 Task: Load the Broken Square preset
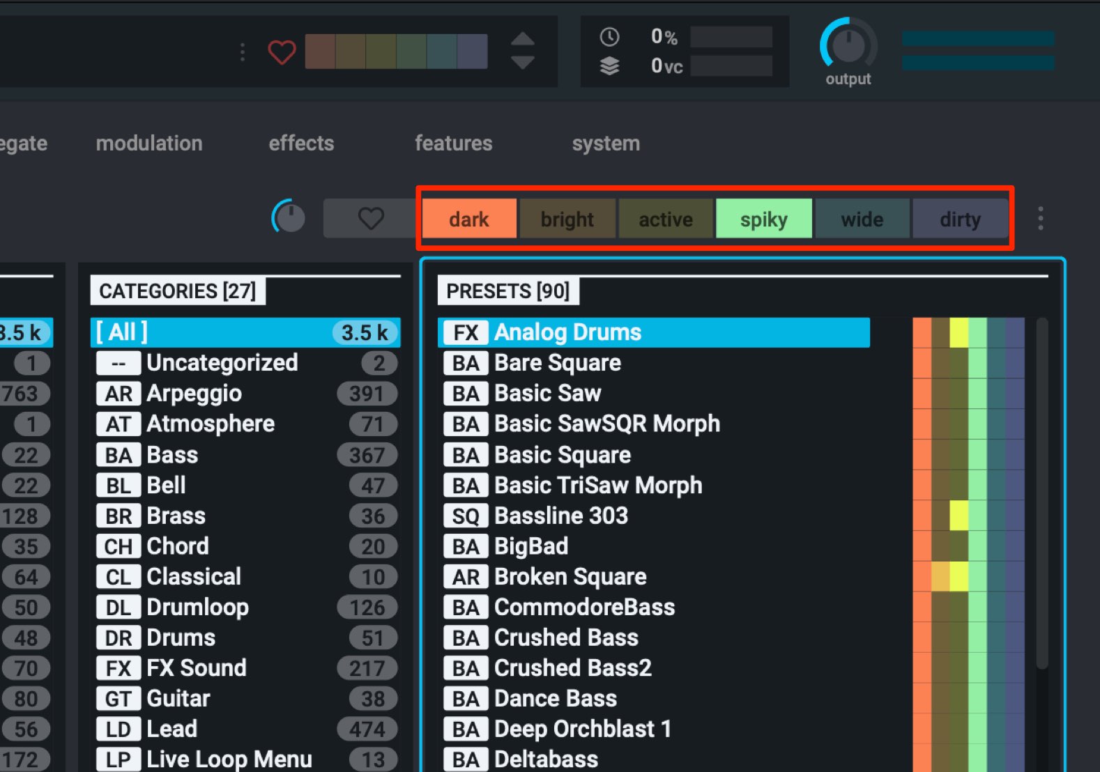[x=654, y=577]
